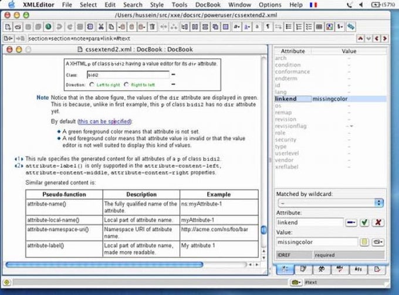Click the Copy toolbar icon
This screenshot has height=295, width=399.
tap(111, 27)
